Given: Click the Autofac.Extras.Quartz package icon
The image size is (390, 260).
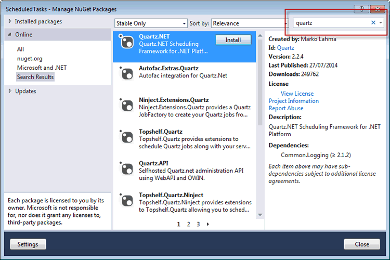Looking at the screenshot, I should [126, 73].
